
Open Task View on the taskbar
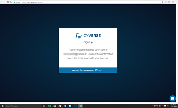(x=44, y=106)
